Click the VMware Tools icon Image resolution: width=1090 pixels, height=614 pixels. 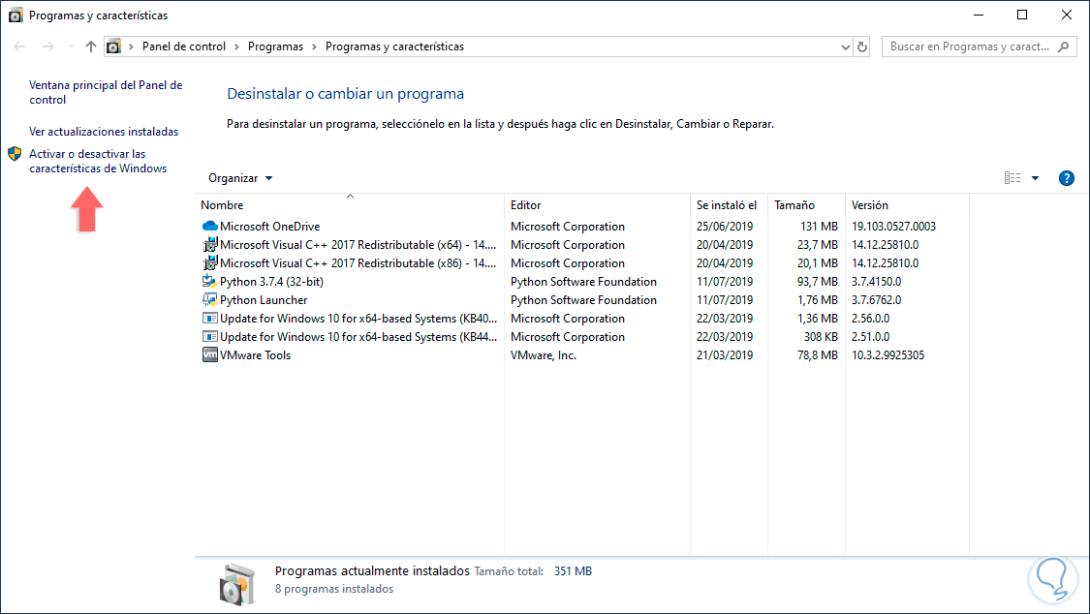click(x=210, y=354)
